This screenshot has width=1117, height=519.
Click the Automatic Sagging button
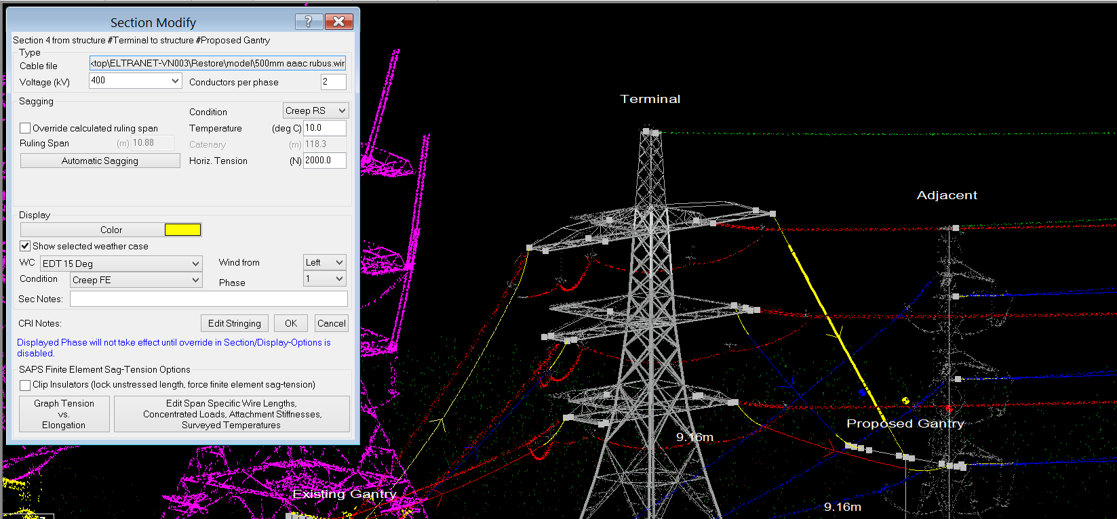tap(100, 161)
